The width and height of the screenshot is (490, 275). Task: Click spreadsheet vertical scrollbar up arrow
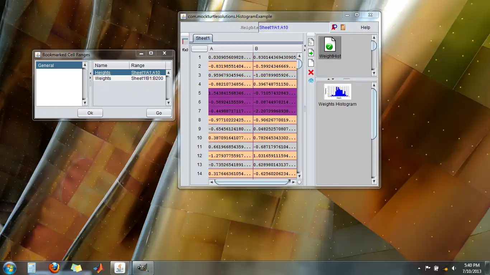point(299,56)
